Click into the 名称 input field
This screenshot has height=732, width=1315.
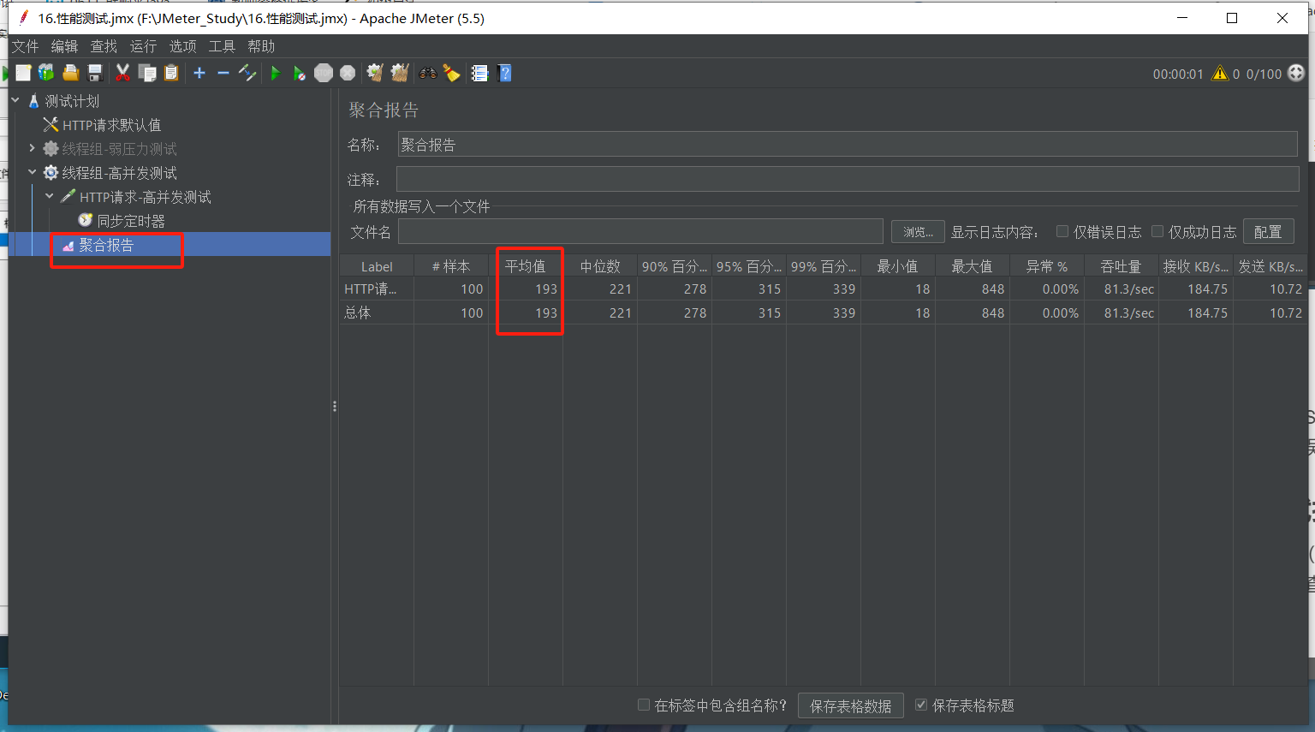tap(848, 145)
